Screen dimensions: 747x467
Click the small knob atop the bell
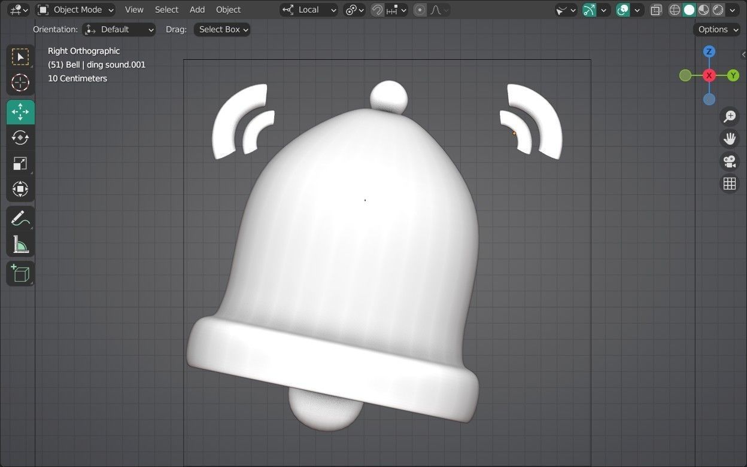click(x=389, y=96)
